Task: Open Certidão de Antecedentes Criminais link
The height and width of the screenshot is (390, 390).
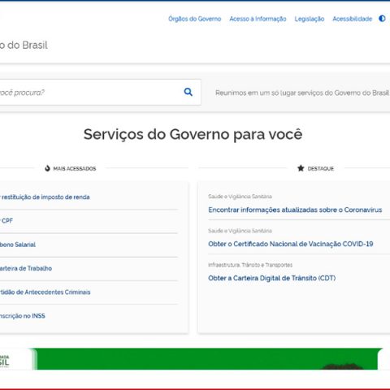Action: click(45, 292)
